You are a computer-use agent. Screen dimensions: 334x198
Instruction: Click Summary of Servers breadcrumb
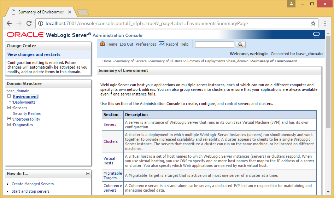[130, 61]
